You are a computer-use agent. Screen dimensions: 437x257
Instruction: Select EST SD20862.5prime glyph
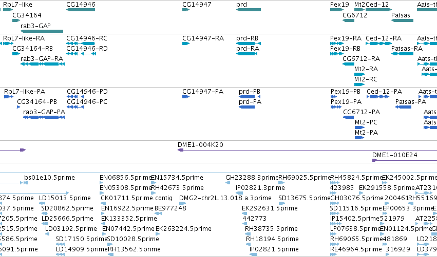tap(45, 213)
